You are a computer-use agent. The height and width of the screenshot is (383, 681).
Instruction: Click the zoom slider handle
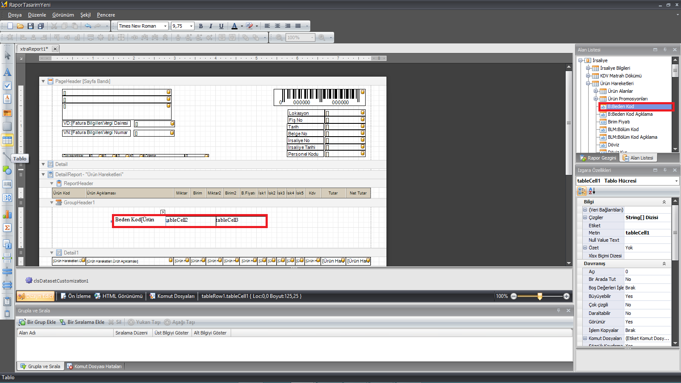pyautogui.click(x=540, y=296)
